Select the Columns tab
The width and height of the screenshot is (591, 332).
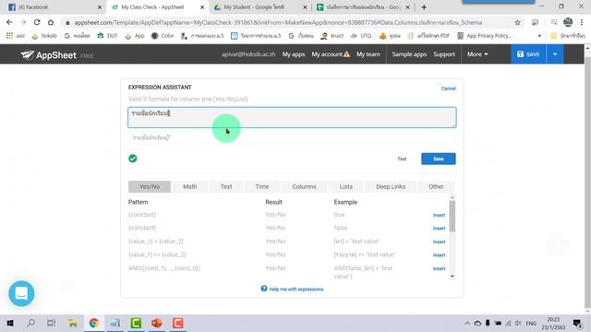pos(304,186)
